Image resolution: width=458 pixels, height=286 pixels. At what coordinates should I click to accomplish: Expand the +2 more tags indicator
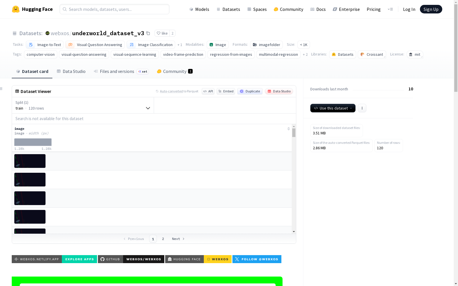tap(305, 54)
